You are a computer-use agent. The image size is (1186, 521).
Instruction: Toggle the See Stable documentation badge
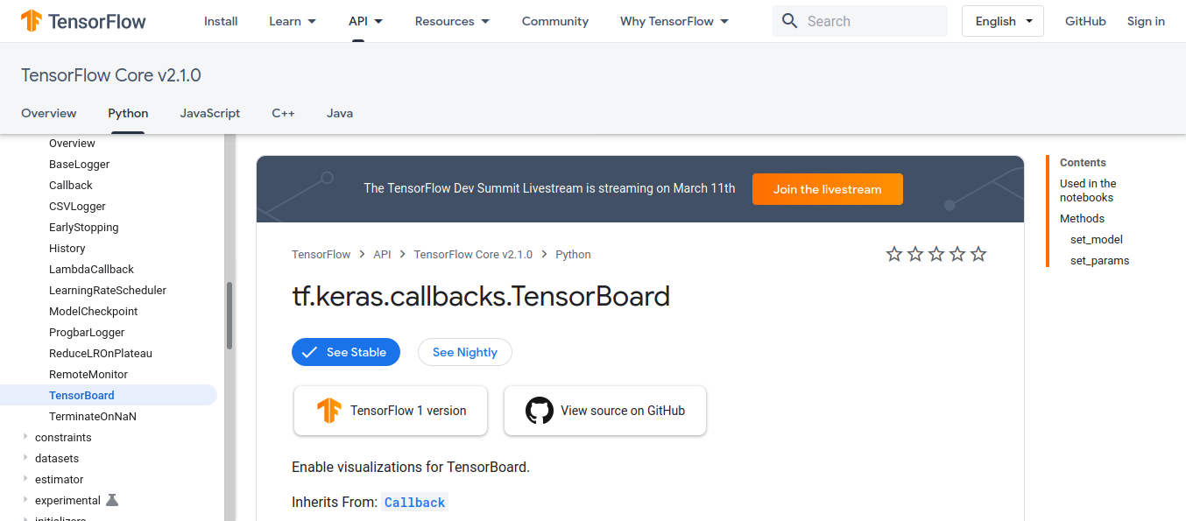tap(346, 351)
